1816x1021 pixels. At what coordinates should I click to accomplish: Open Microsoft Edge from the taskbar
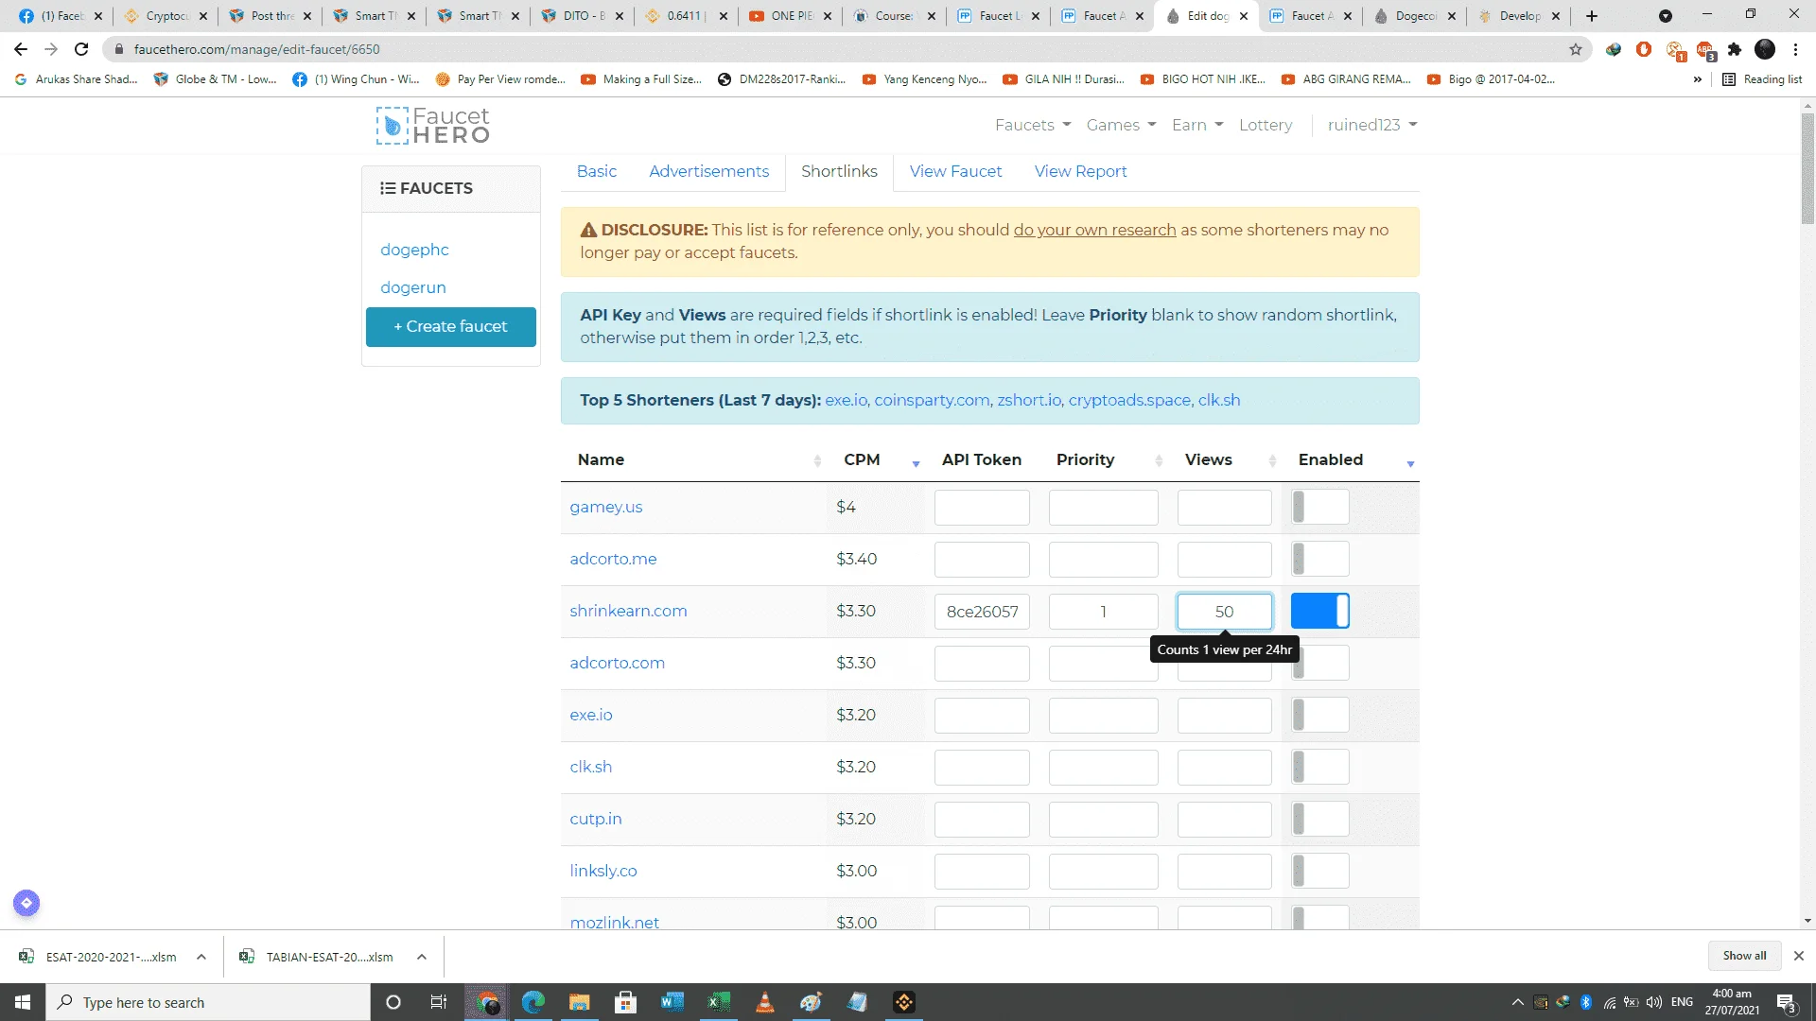[533, 1002]
